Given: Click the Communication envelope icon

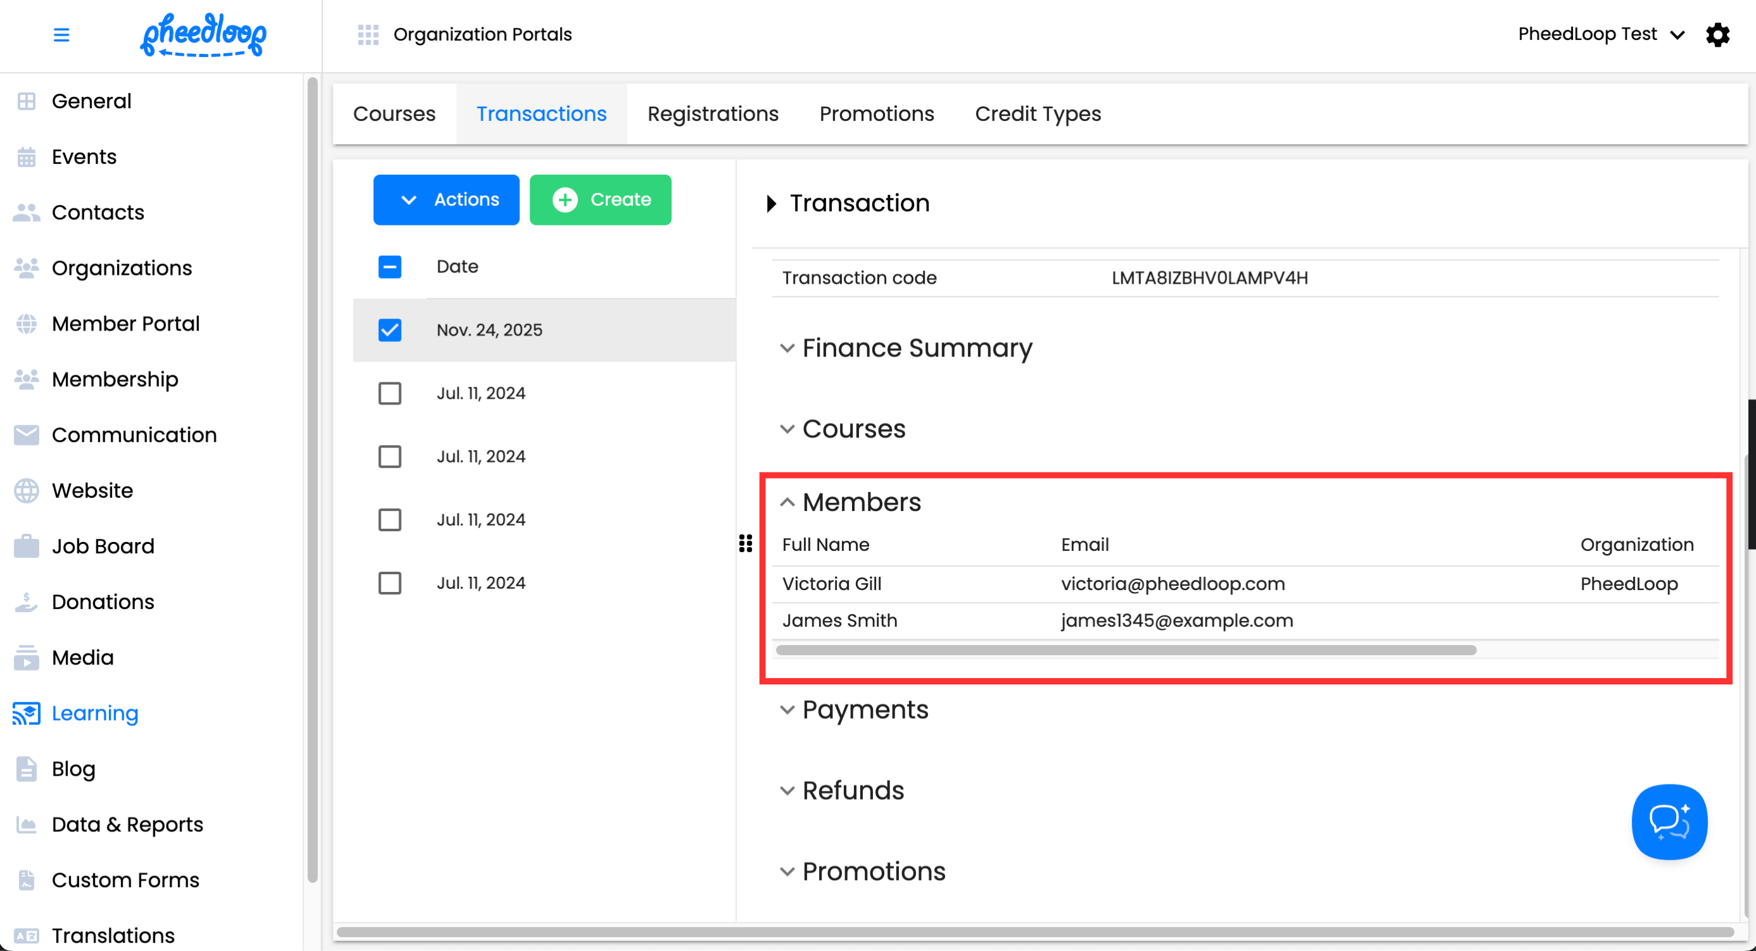Looking at the screenshot, I should pyautogui.click(x=27, y=436).
